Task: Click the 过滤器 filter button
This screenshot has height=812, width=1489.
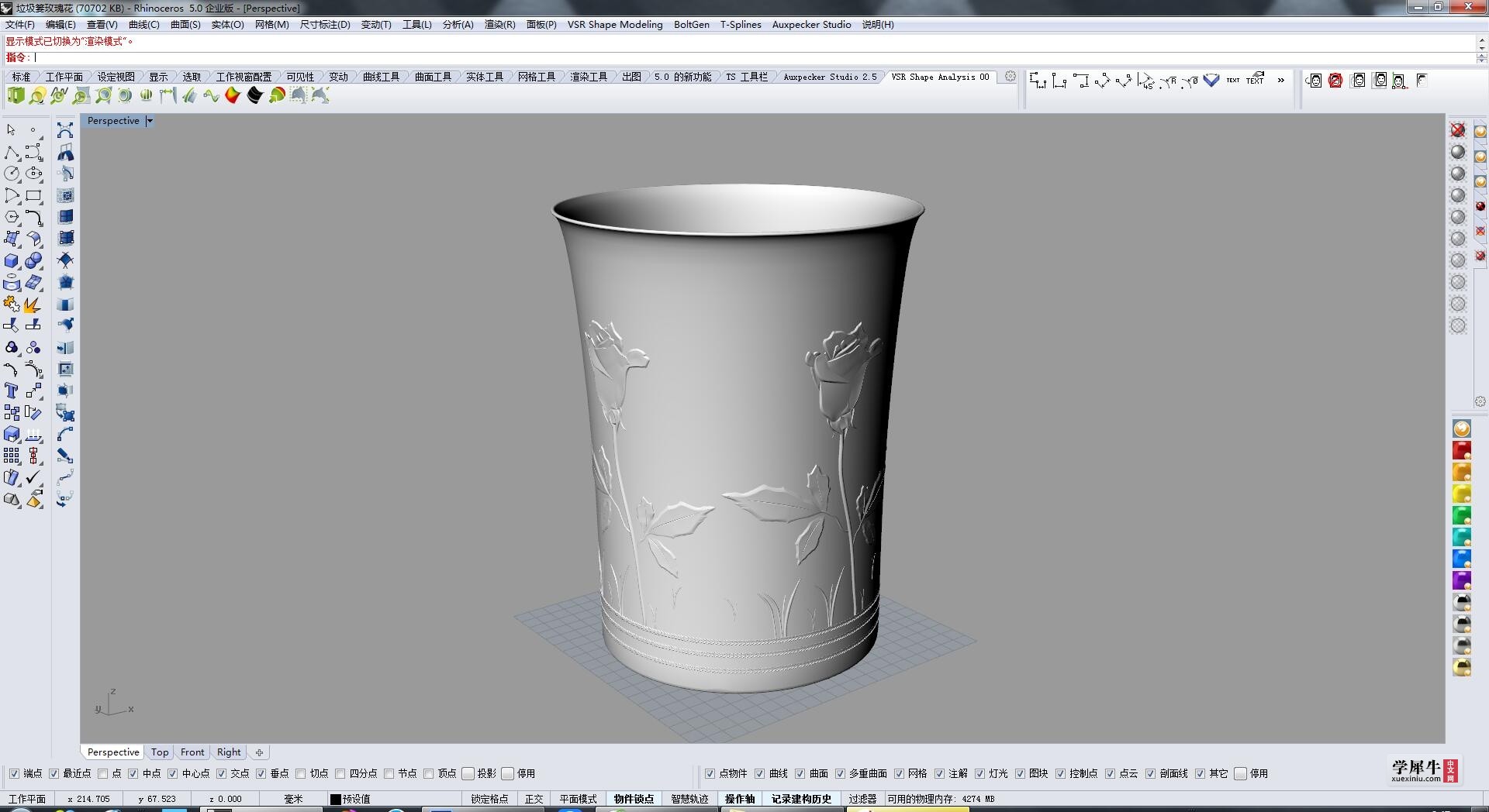Action: pyautogui.click(x=862, y=799)
